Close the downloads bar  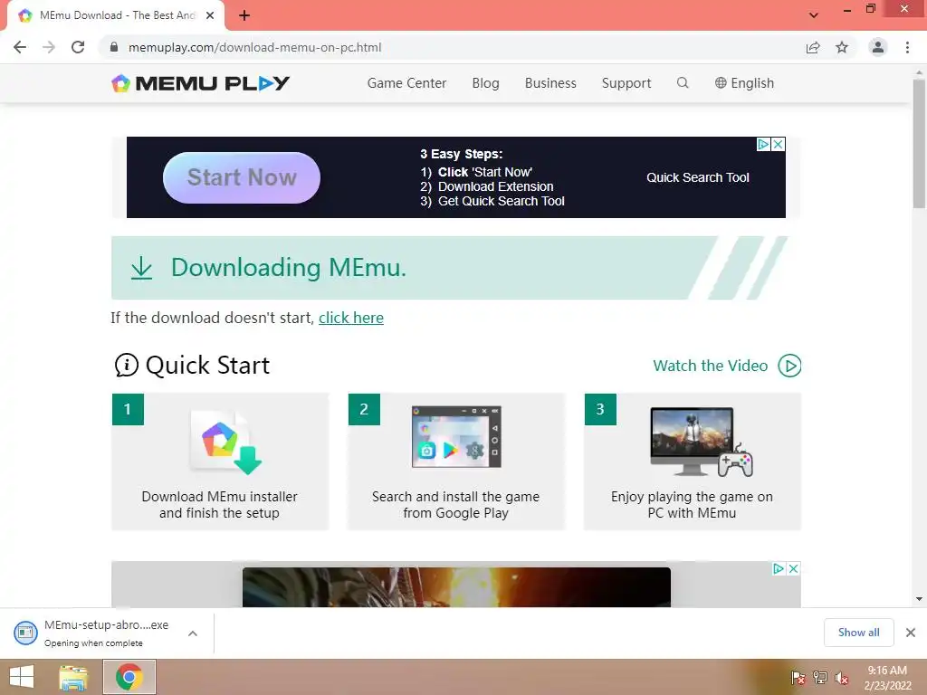(911, 633)
